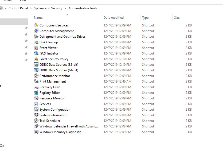Click the Defragment and Optimize Drives icon

point(36,37)
